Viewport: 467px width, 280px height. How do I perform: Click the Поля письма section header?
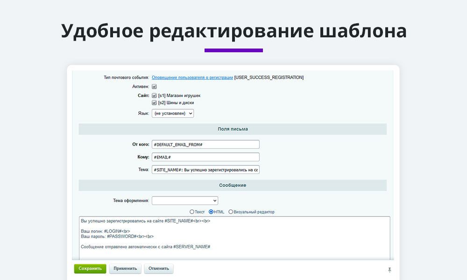233,129
